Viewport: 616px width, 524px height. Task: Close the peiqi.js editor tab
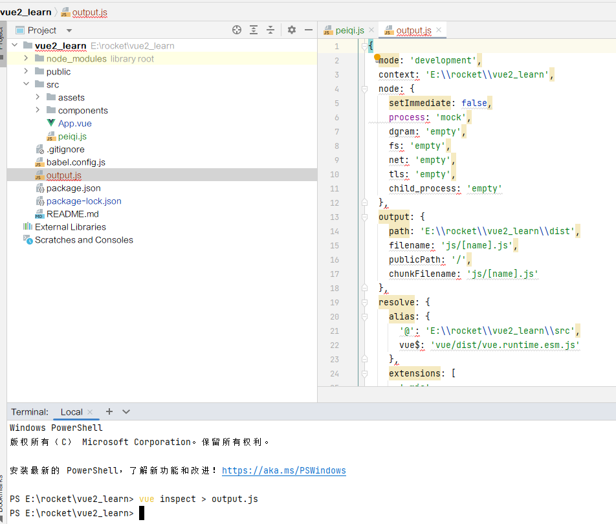pyautogui.click(x=371, y=30)
